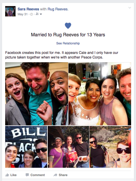Click the Comment button label

click(38, 175)
